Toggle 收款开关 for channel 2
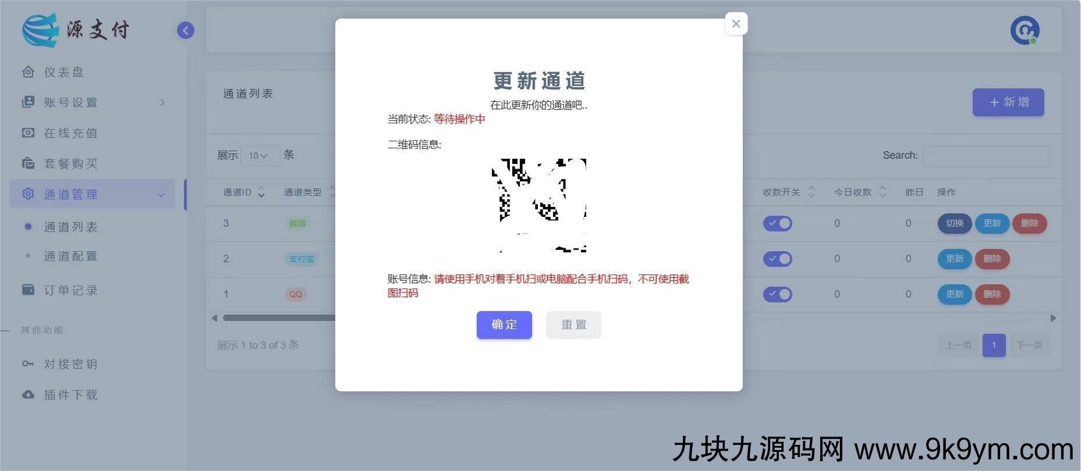 click(778, 259)
